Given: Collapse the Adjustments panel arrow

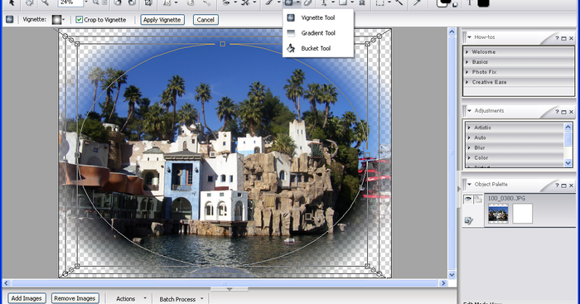Looking at the screenshot, I should click(470, 110).
